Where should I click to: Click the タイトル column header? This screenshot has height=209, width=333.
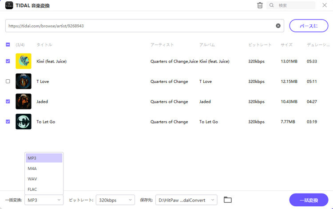pyautogui.click(x=44, y=45)
